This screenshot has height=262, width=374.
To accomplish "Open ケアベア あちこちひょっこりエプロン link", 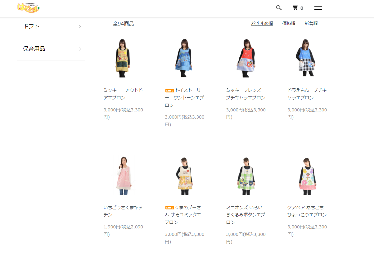I will 307,211.
